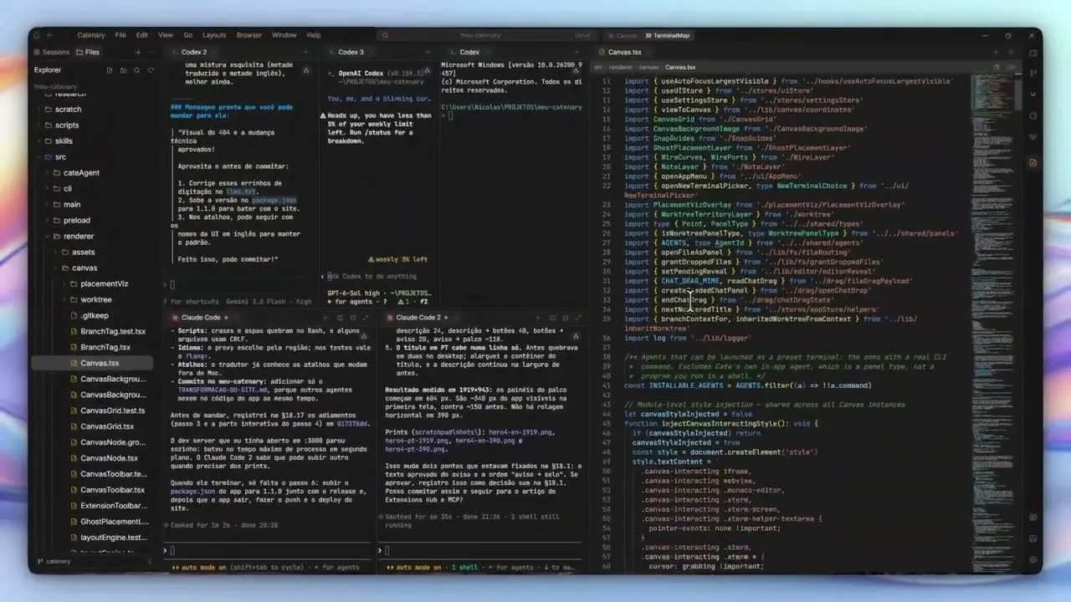Screen dimensions: 1071x602
Task: Click the split icon in Claude Code 2 header
Action: (x=554, y=318)
